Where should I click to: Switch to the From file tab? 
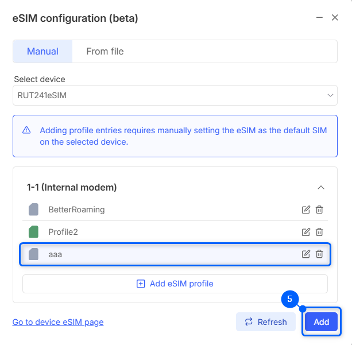pos(105,51)
